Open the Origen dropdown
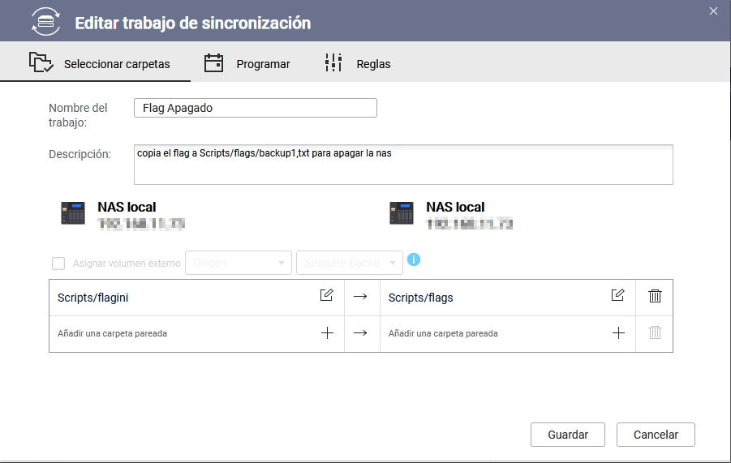 click(239, 263)
